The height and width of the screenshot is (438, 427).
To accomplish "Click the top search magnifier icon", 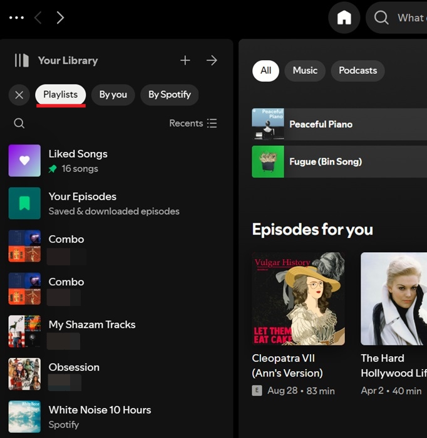I will click(381, 18).
